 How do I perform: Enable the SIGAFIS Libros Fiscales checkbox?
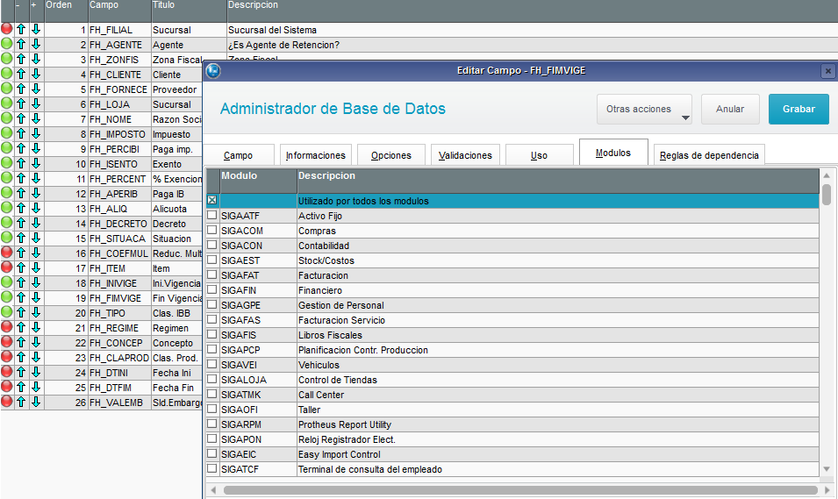[x=212, y=335]
